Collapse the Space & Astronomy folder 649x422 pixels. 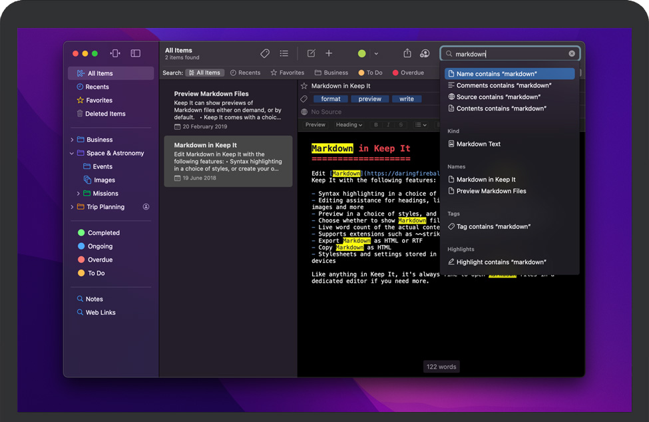[x=72, y=153]
